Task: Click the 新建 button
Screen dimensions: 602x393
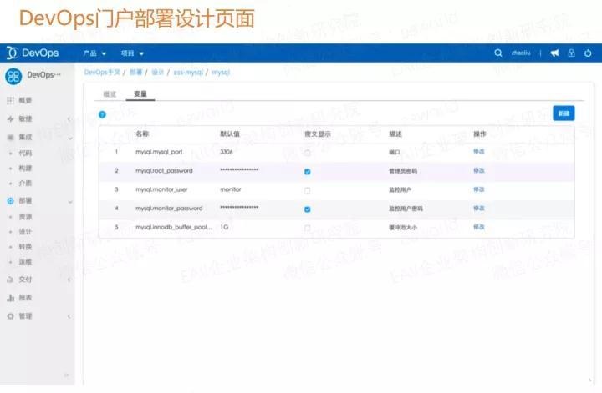Action: 563,113
